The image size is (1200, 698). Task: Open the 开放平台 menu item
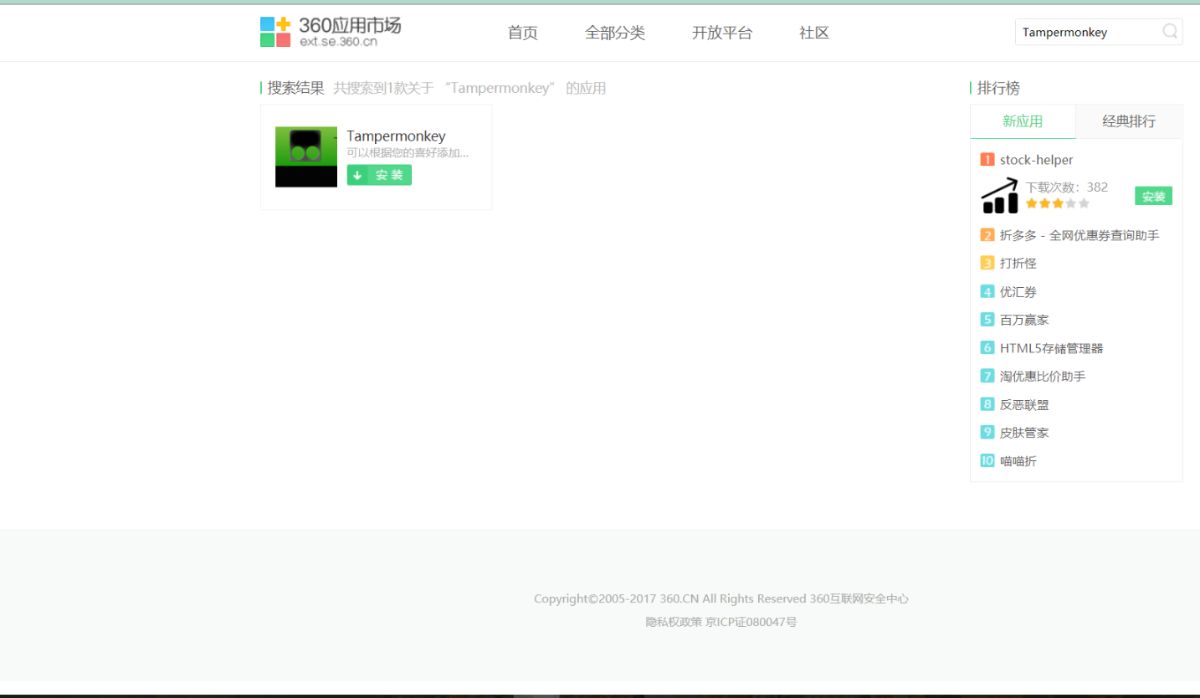click(722, 33)
